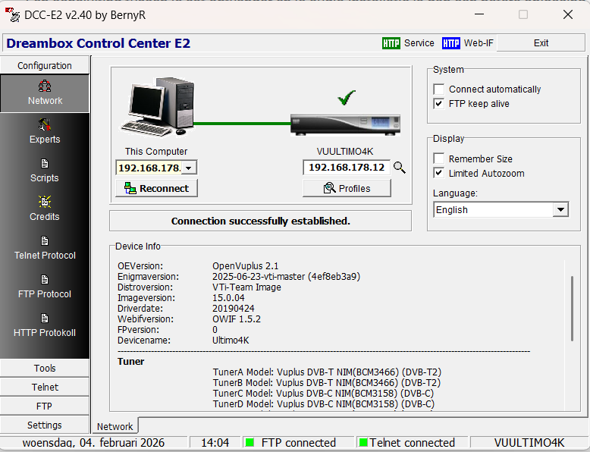Disable Limited Autozoom checkbox
Screen dimensions: 590x452
coord(439,173)
